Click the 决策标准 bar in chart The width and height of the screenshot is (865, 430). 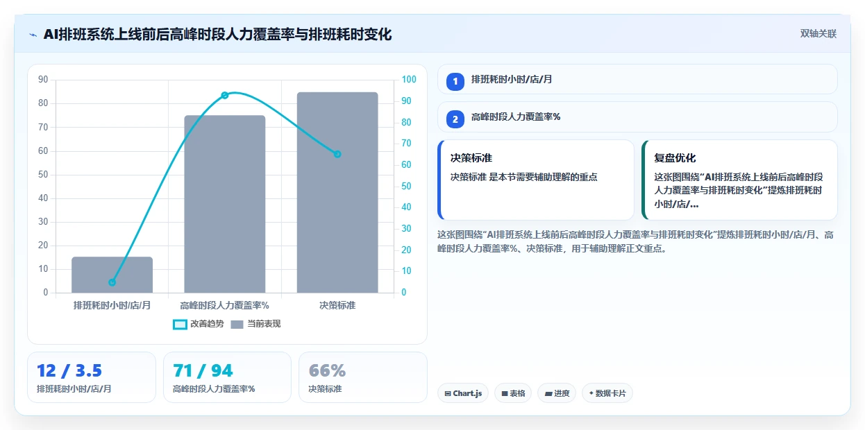(337, 192)
